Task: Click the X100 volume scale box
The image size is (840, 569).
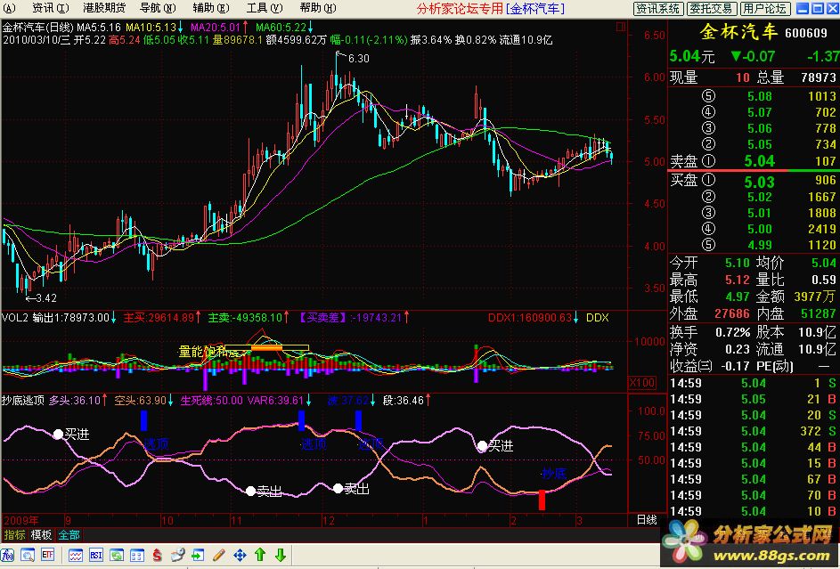Action: coord(641,383)
